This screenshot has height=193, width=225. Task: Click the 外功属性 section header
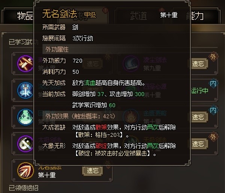[x=57, y=49]
